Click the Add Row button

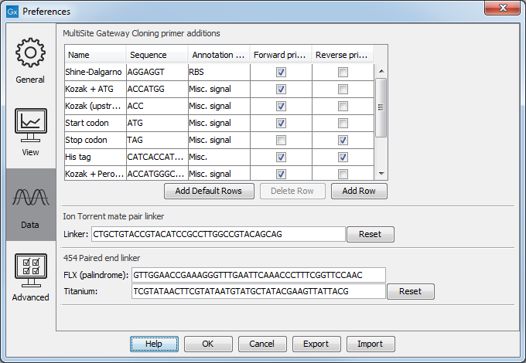point(359,191)
